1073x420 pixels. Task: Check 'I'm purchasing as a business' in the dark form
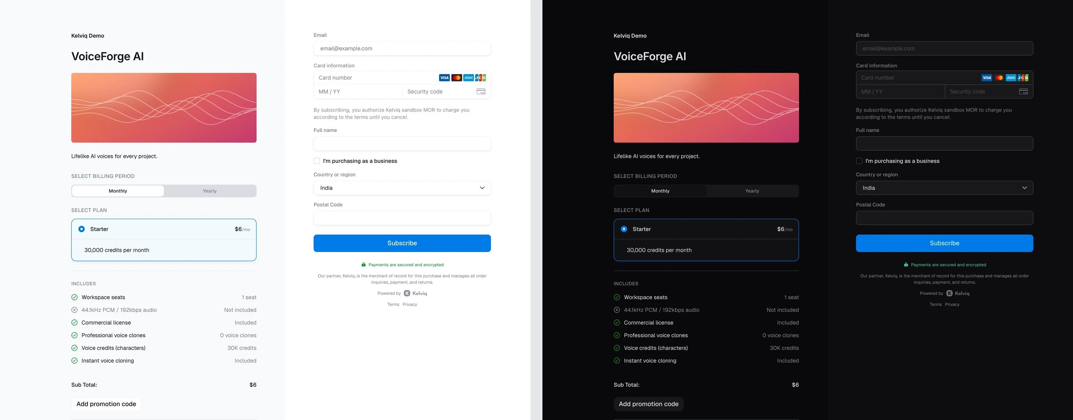[x=859, y=161]
